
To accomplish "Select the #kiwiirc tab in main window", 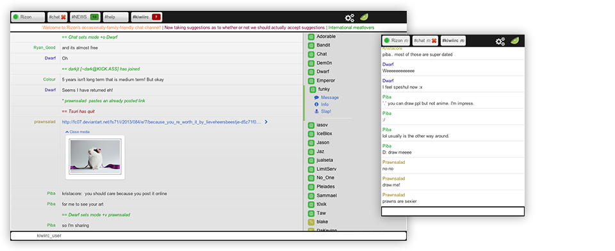I will click(x=146, y=17).
